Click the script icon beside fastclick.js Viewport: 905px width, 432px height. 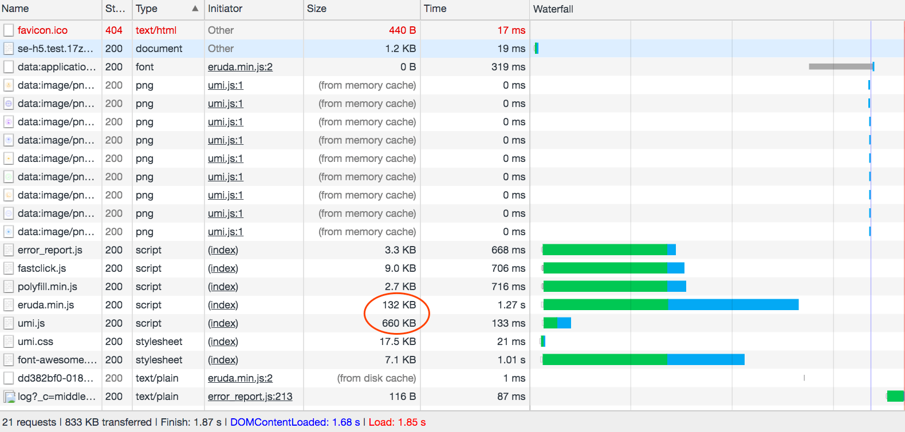pyautogui.click(x=9, y=268)
